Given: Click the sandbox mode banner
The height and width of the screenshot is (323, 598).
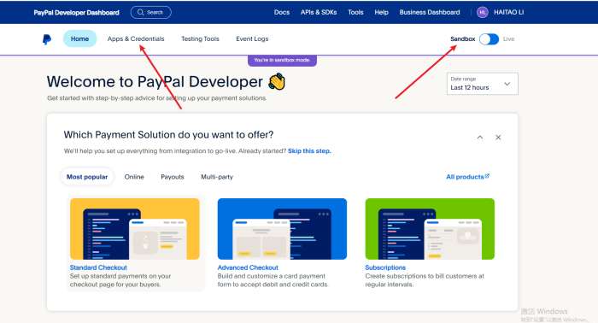Looking at the screenshot, I should click(282, 61).
